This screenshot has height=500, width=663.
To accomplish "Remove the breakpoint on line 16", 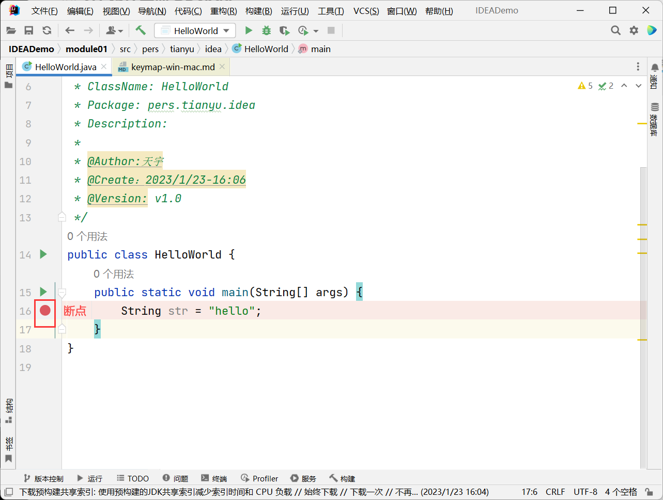I will (45, 310).
